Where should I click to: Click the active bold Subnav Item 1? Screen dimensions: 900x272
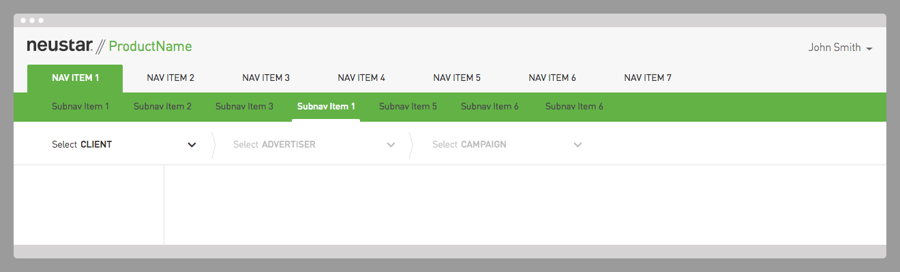point(326,107)
